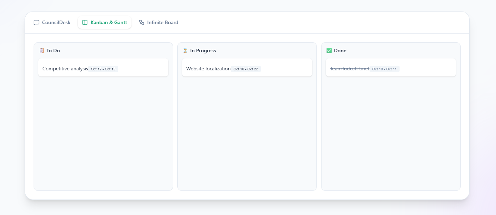496x215 pixels.
Task: Click the Done column title
Action: (340, 51)
